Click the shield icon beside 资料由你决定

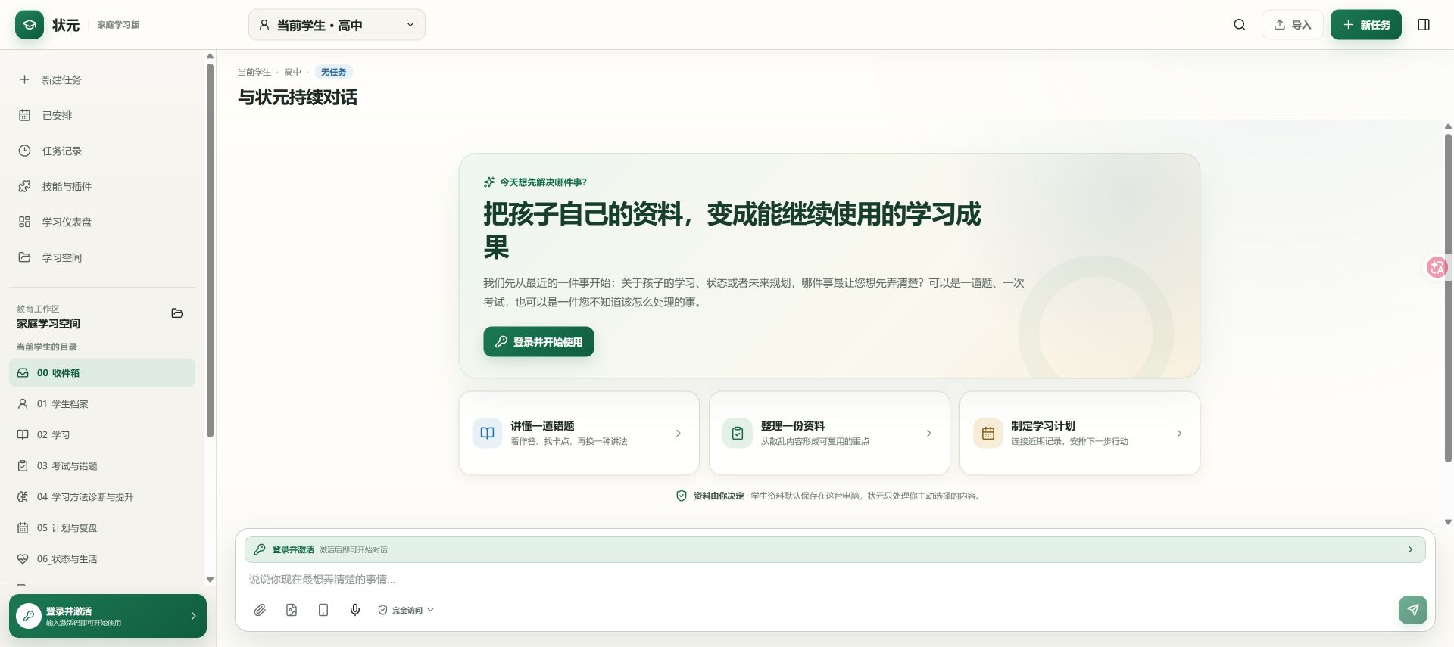pos(682,496)
